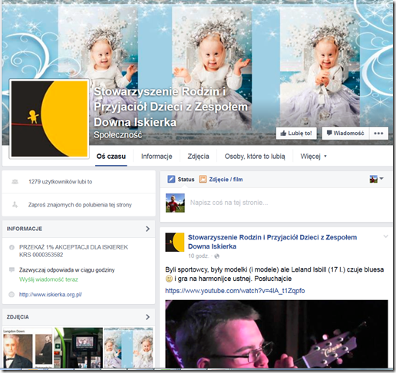Open Osoby, które to lubią tab
The height and width of the screenshot is (373, 396).
point(255,157)
